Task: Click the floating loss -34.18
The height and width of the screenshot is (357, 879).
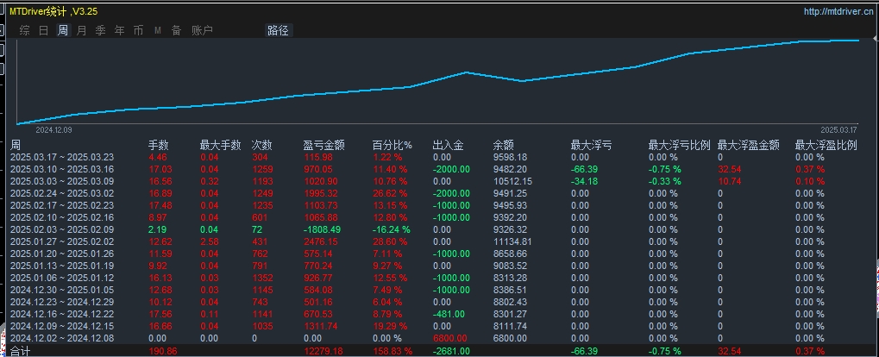Action: pyautogui.click(x=584, y=182)
